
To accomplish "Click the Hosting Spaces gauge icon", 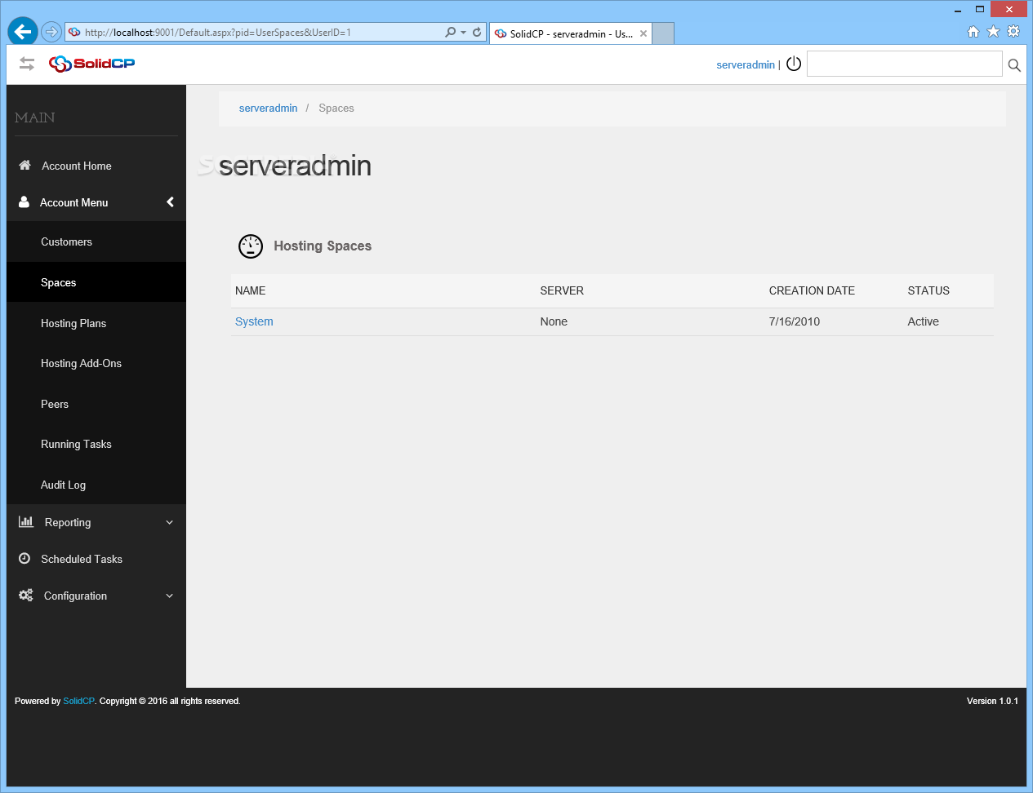I will (x=251, y=246).
